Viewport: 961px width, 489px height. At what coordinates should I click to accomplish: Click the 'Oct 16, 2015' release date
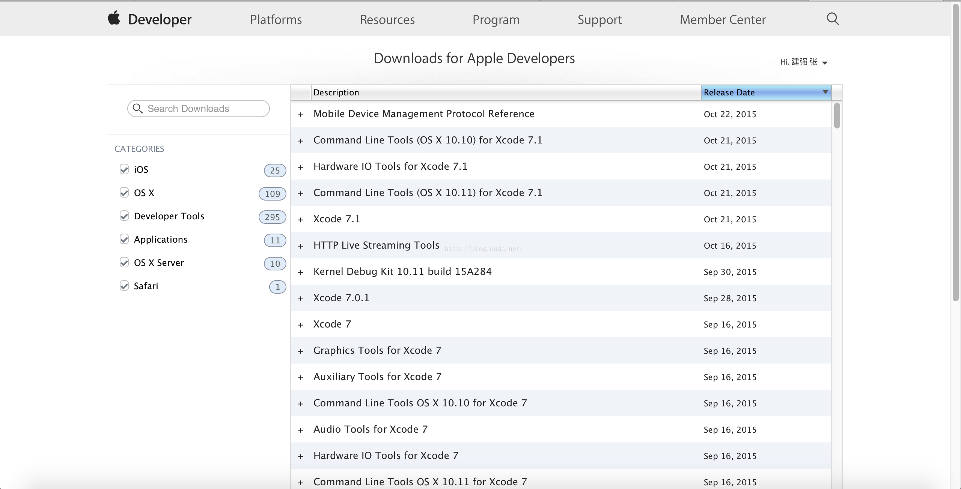(x=730, y=246)
